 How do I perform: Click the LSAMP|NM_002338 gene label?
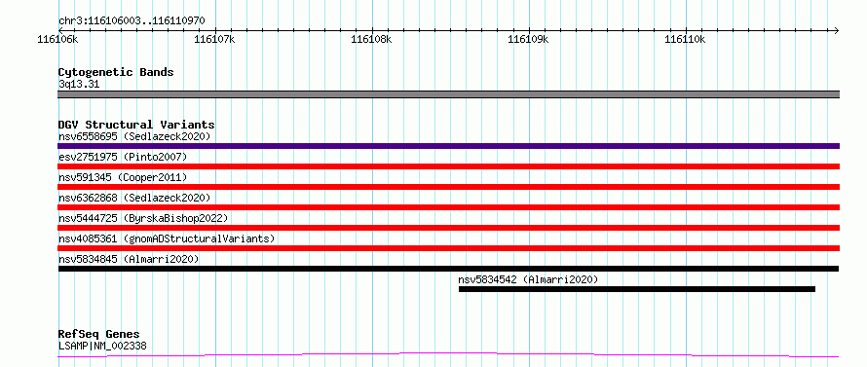pyautogui.click(x=102, y=347)
